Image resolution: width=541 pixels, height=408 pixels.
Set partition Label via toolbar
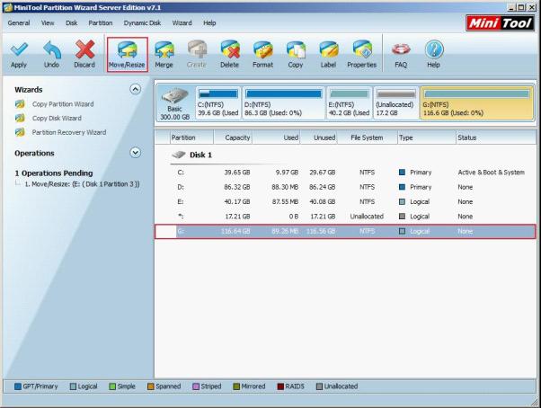(328, 55)
